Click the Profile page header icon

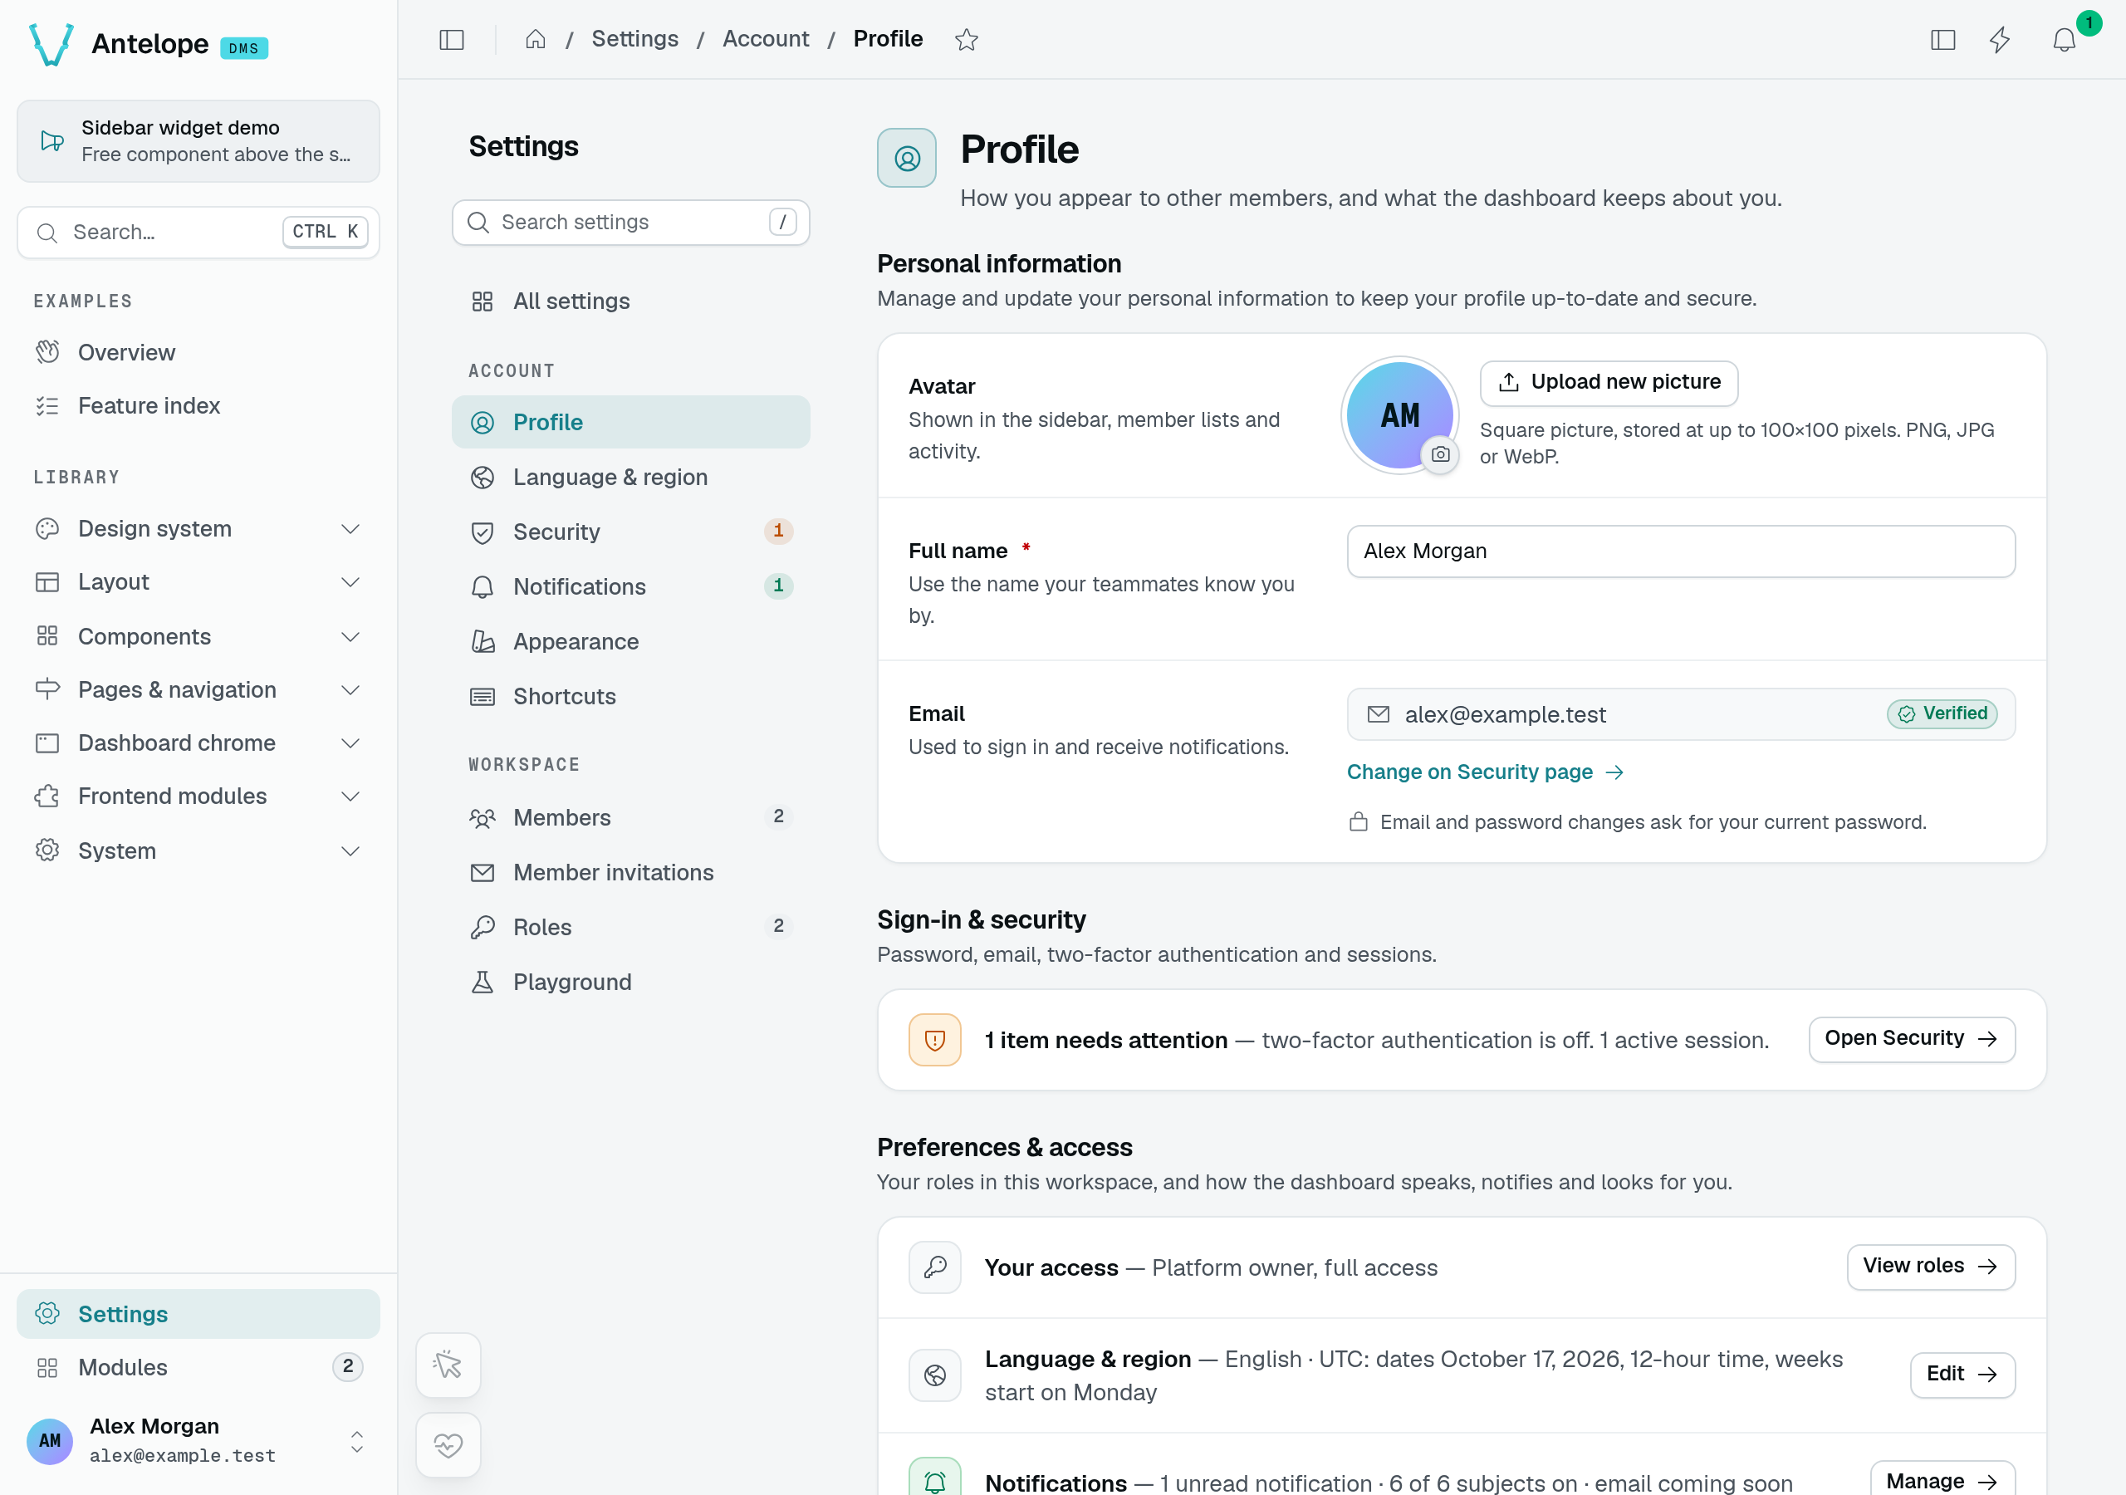click(x=907, y=159)
